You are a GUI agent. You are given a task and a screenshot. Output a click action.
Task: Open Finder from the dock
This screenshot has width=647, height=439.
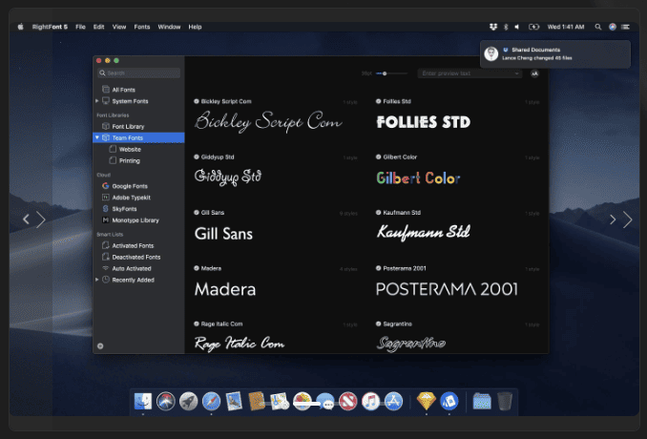click(x=143, y=401)
